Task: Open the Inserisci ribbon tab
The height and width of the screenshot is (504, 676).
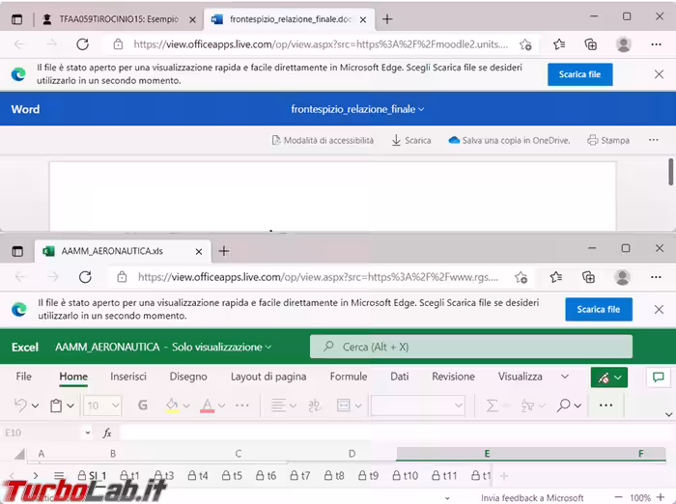Action: 128,377
